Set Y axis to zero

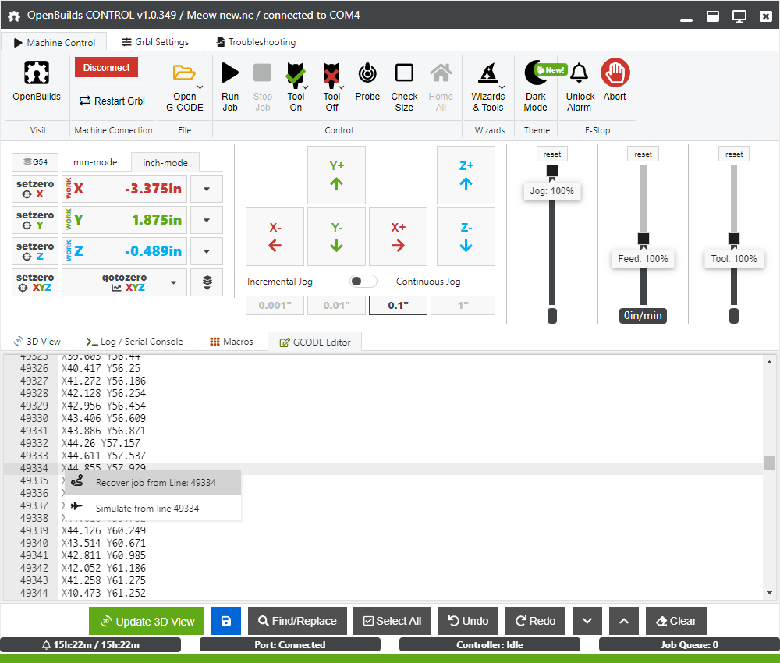[35, 220]
